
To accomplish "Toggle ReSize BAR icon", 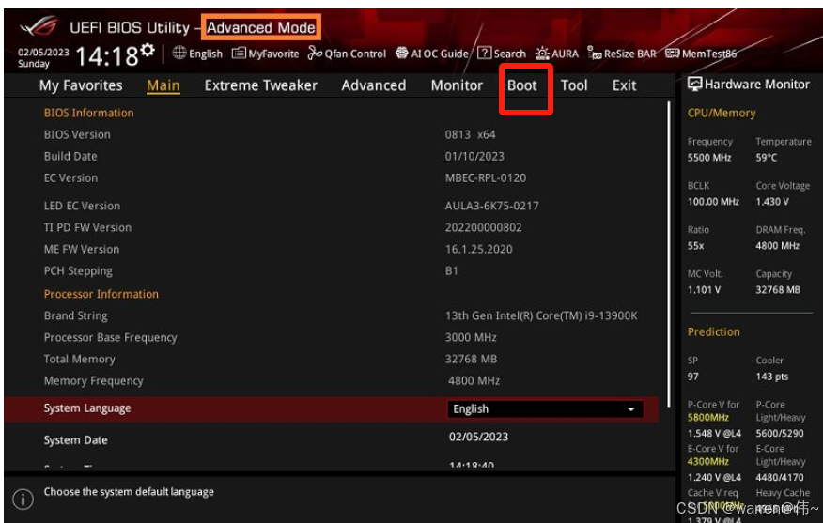I will click(x=594, y=53).
